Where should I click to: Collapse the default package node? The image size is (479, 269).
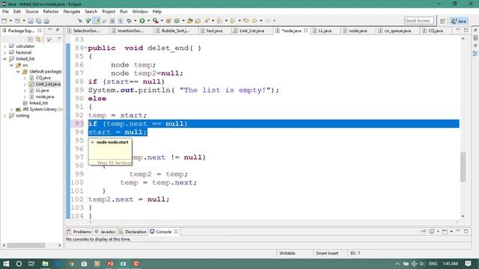pyautogui.click(x=18, y=72)
